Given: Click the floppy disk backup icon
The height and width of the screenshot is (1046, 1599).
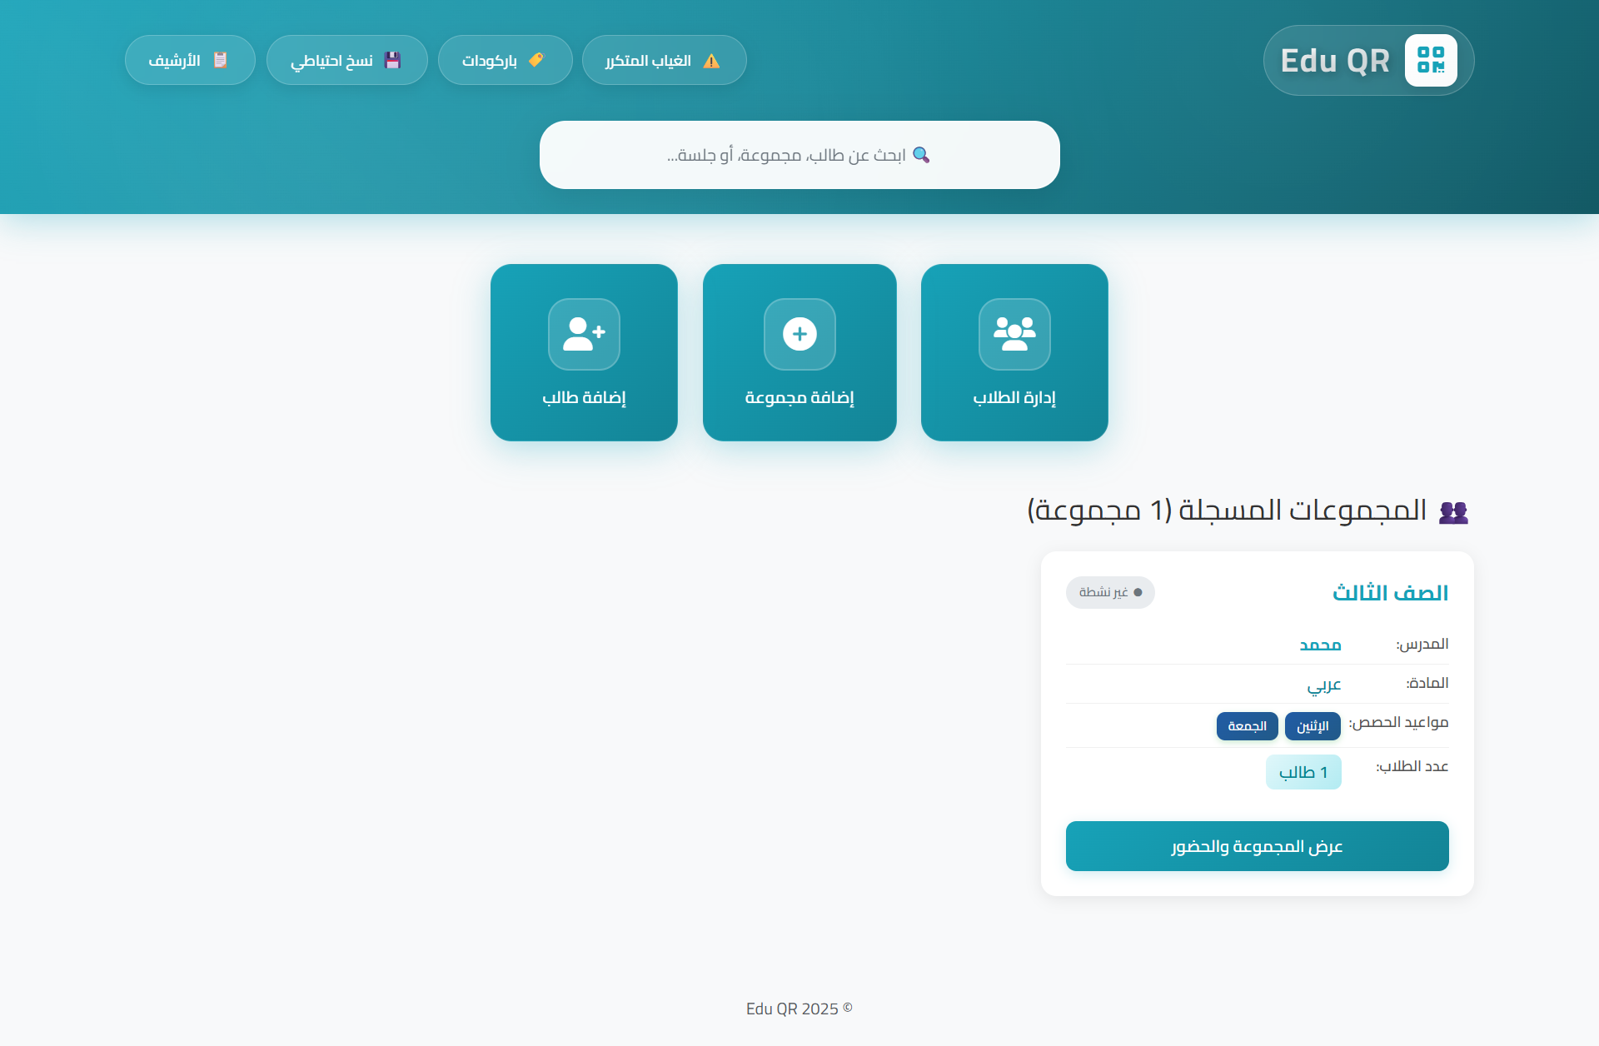Looking at the screenshot, I should (x=392, y=60).
